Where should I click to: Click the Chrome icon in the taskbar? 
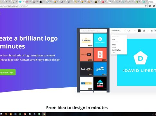pos(44,114)
